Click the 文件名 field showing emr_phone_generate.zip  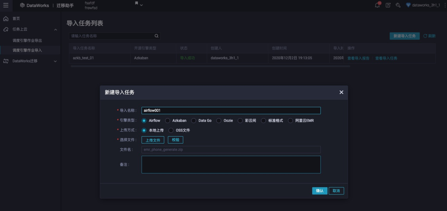[231, 150]
